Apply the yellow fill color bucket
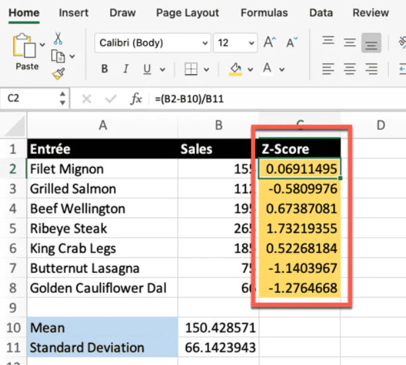Screen dimensions: 406x365 click(x=234, y=69)
